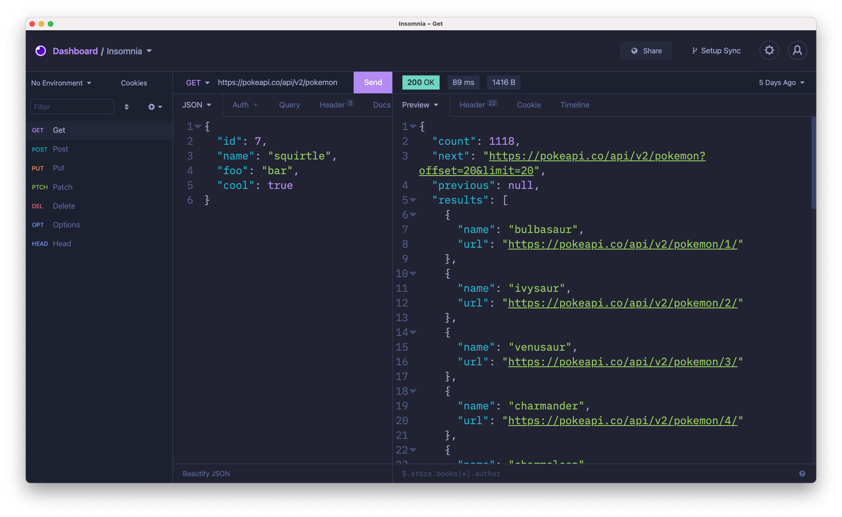
Task: Click the Setup Sync button
Action: point(716,51)
